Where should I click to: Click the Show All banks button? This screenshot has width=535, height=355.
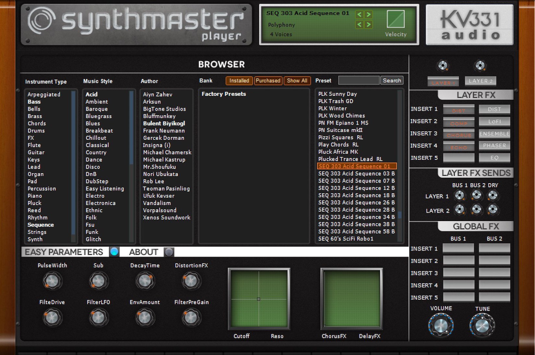(297, 81)
